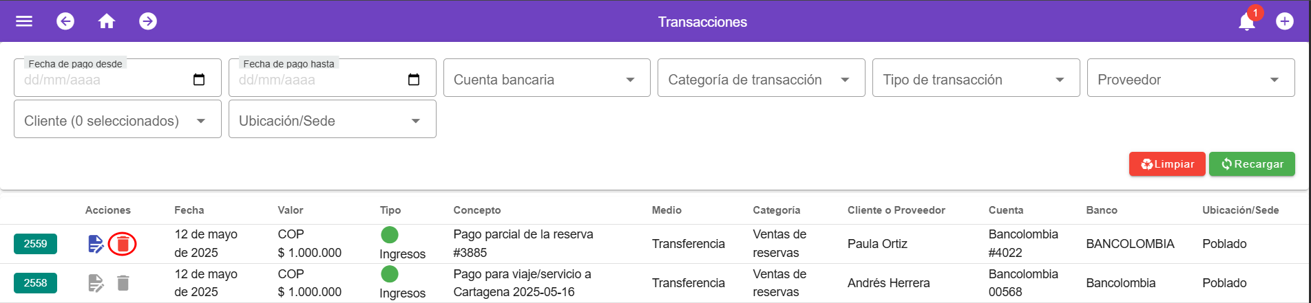
Task: Expand the Cliente selection dropdown
Action: pos(117,121)
